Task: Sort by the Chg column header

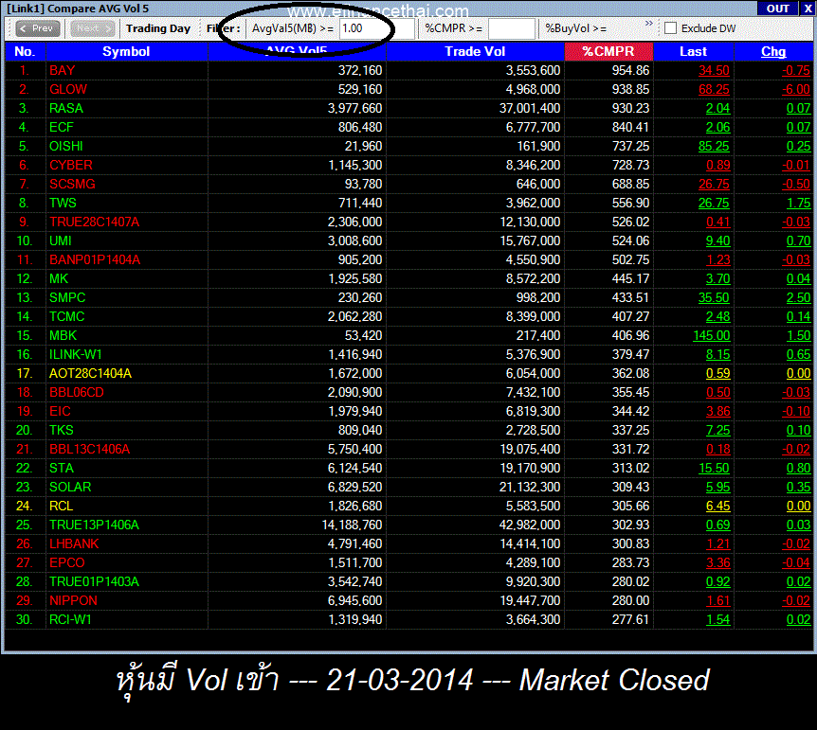Action: pyautogui.click(x=773, y=51)
